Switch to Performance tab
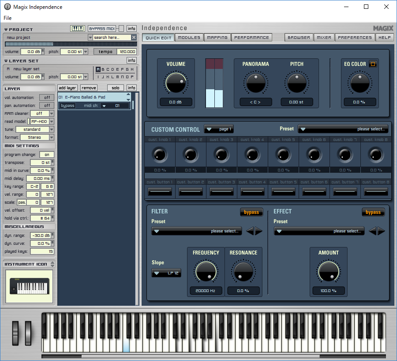The width and height of the screenshot is (397, 361). coord(252,37)
